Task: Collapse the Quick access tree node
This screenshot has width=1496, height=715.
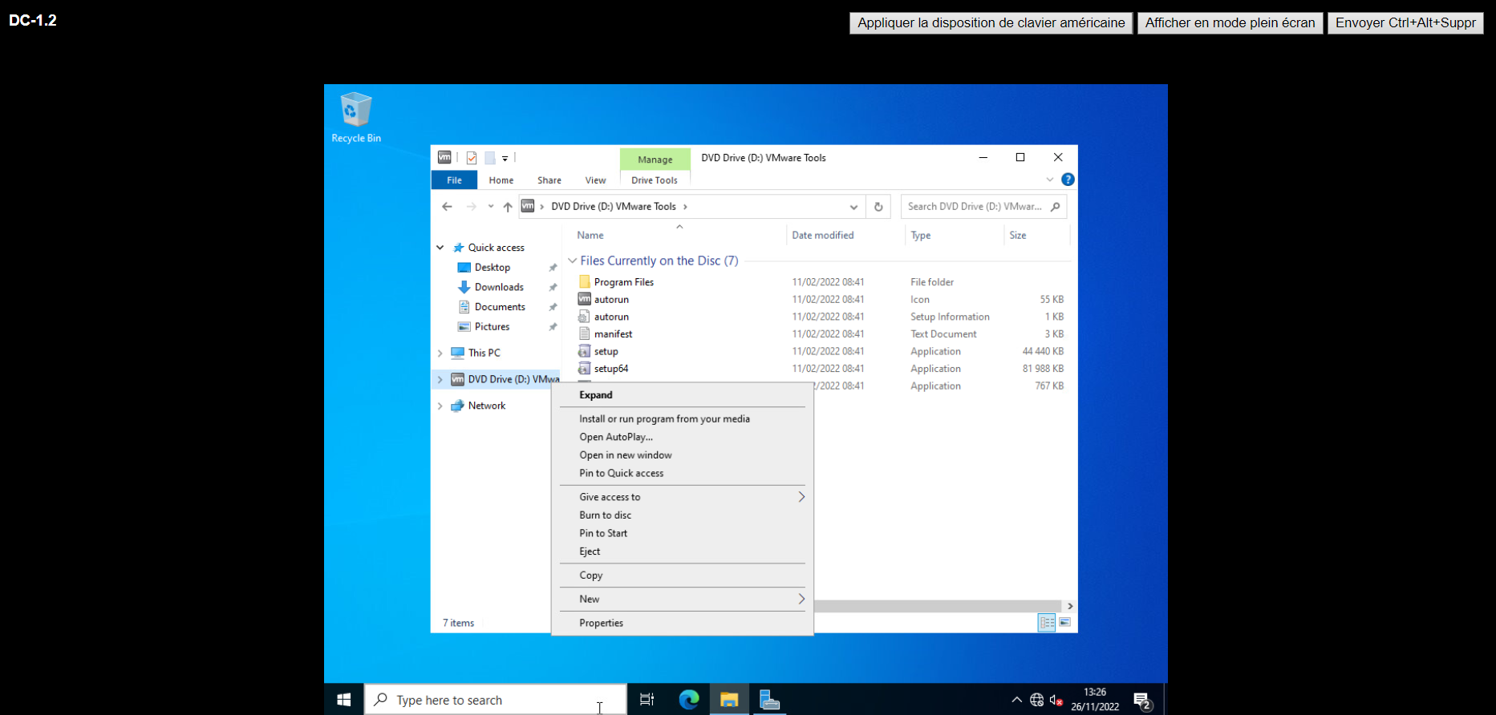Action: pos(440,248)
